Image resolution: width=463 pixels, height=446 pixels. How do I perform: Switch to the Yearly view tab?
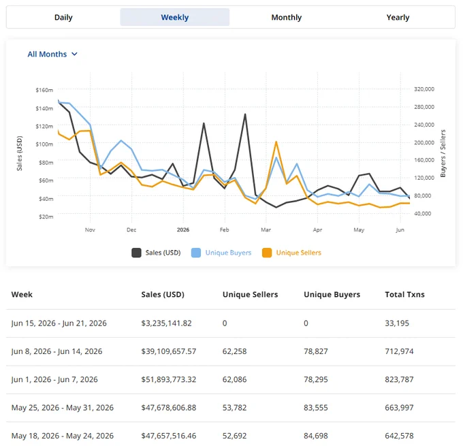coord(398,18)
